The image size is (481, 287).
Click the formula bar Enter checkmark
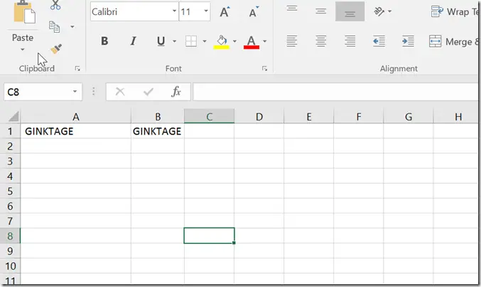(148, 91)
